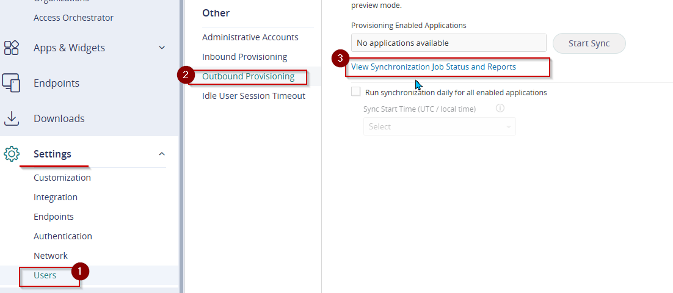Click the Settings gear icon

coord(12,154)
